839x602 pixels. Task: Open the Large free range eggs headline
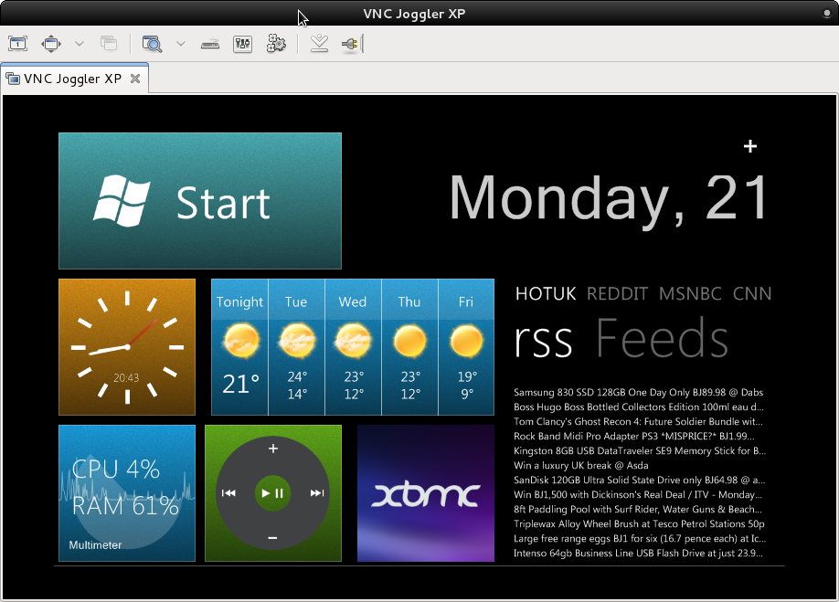[640, 538]
